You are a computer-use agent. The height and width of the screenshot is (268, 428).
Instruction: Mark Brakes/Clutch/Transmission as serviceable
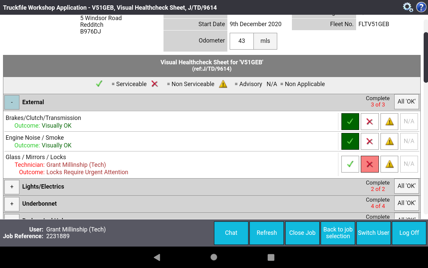tap(350, 122)
